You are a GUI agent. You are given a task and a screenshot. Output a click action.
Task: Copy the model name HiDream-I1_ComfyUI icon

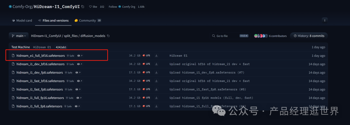click(x=83, y=7)
